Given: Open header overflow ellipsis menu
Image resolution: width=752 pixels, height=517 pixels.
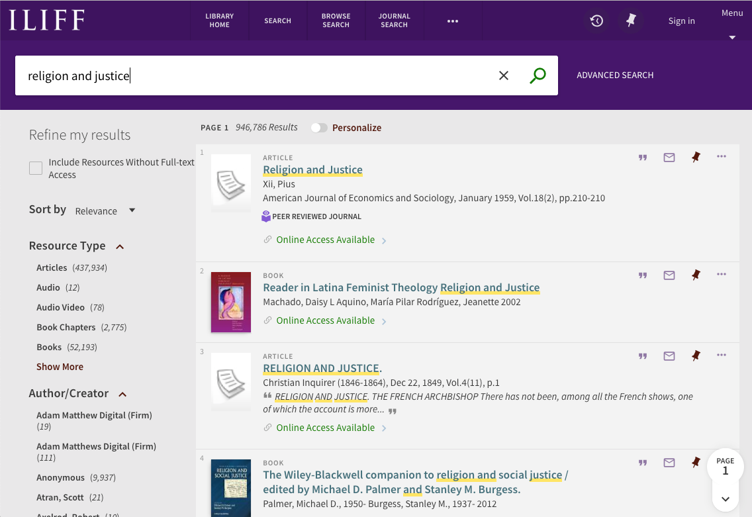Looking at the screenshot, I should (453, 21).
